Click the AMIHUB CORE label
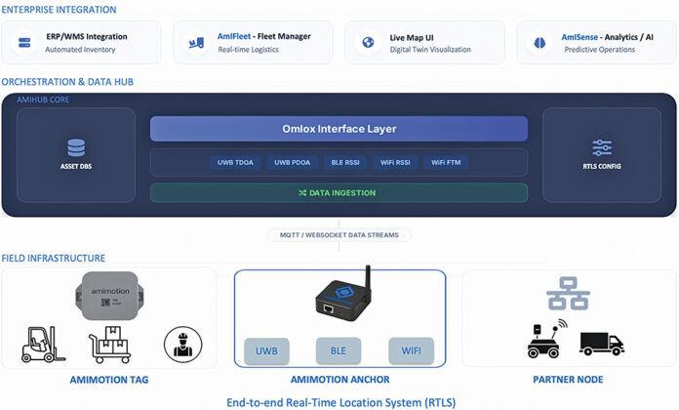This screenshot has height=410, width=679. point(43,100)
